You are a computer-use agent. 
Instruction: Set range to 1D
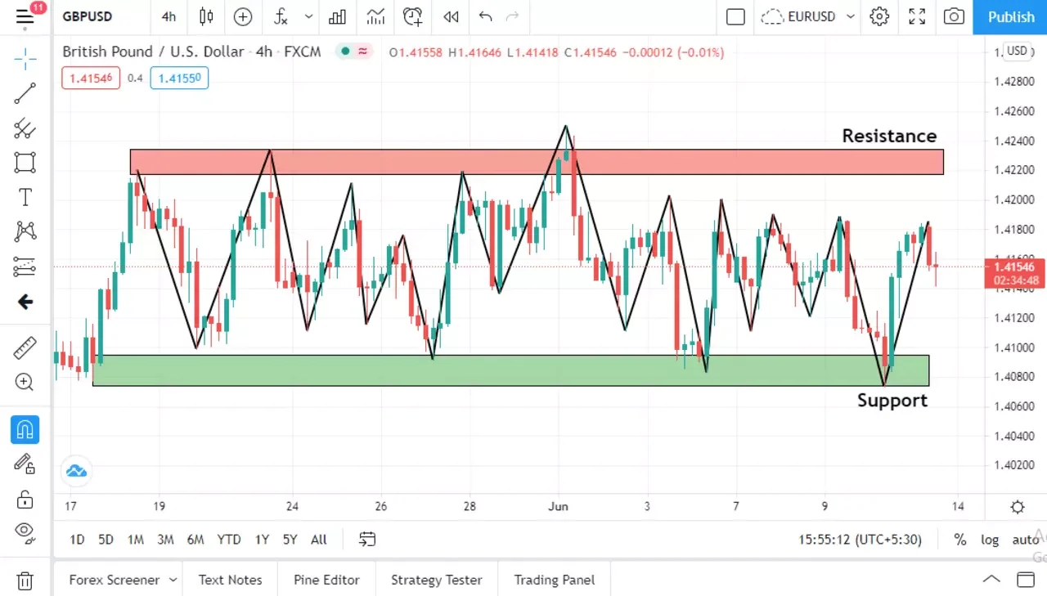tap(77, 540)
